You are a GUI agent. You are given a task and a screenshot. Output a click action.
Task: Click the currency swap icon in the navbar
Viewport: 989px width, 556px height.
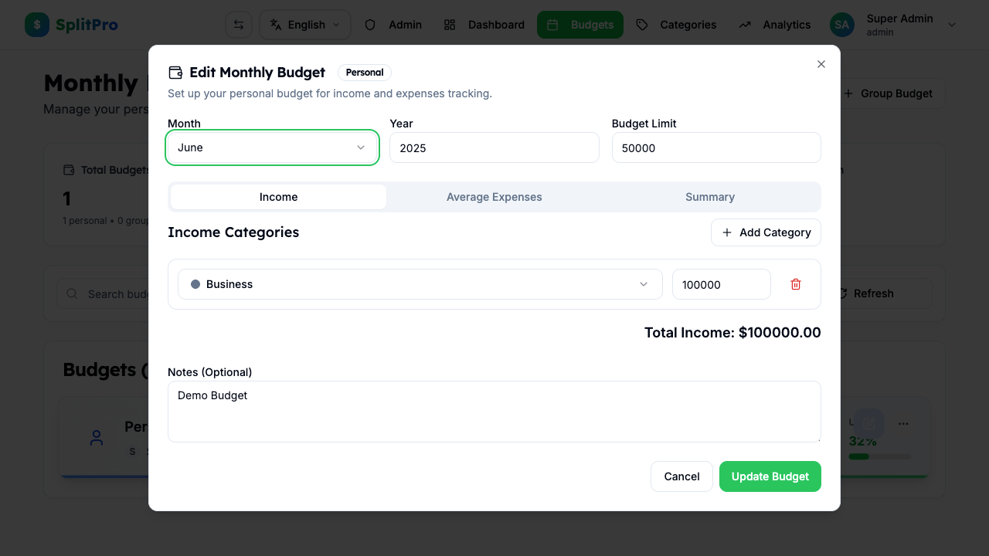point(238,25)
